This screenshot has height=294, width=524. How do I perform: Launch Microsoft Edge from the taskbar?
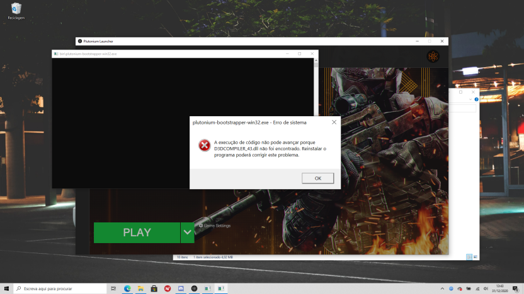click(x=127, y=288)
